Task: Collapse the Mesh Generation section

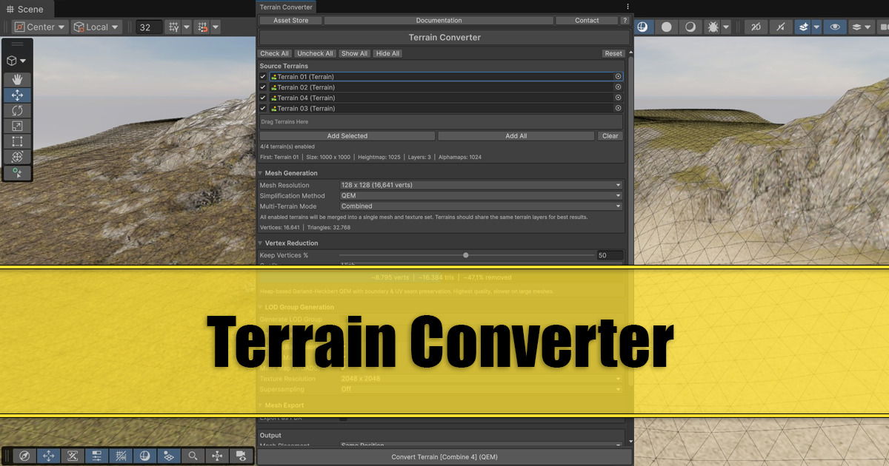Action: [x=261, y=173]
